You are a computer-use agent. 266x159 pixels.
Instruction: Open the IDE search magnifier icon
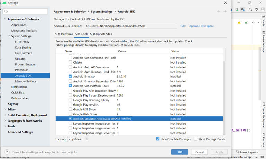point(250,9)
